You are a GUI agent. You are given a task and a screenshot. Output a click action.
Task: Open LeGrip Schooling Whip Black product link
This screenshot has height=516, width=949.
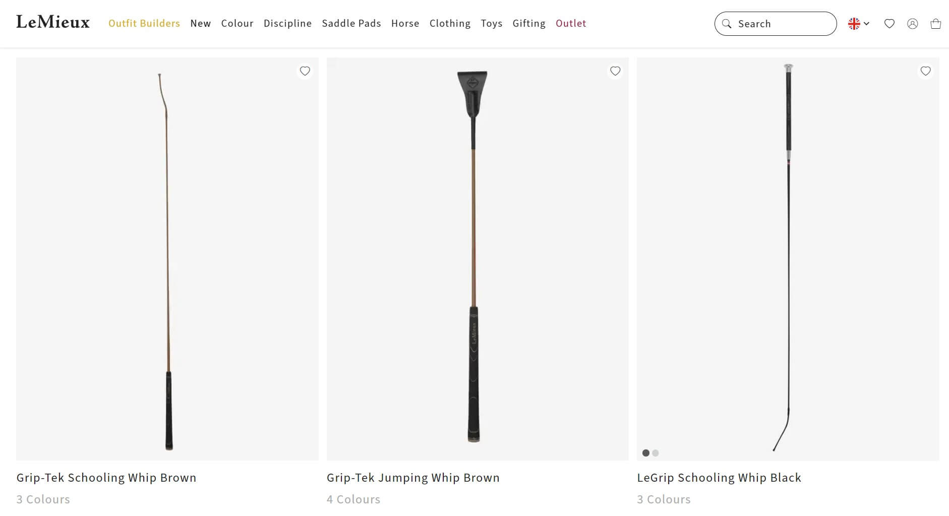(719, 478)
